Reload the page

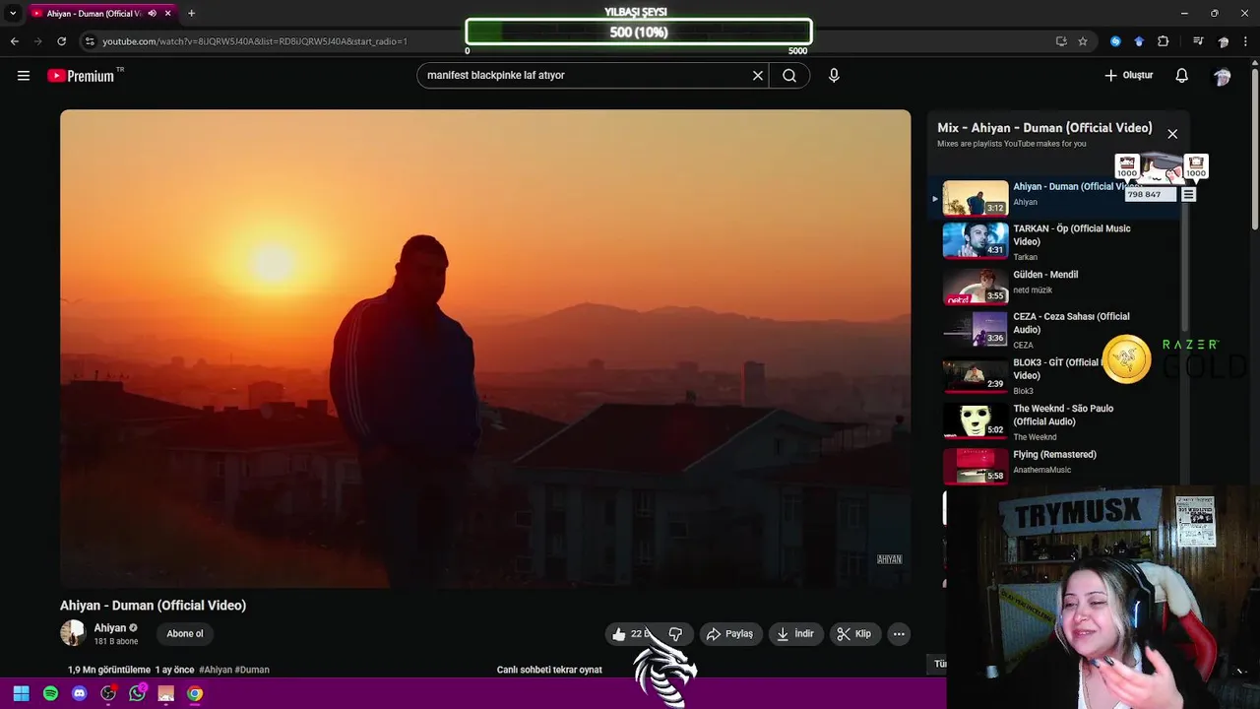coord(61,41)
